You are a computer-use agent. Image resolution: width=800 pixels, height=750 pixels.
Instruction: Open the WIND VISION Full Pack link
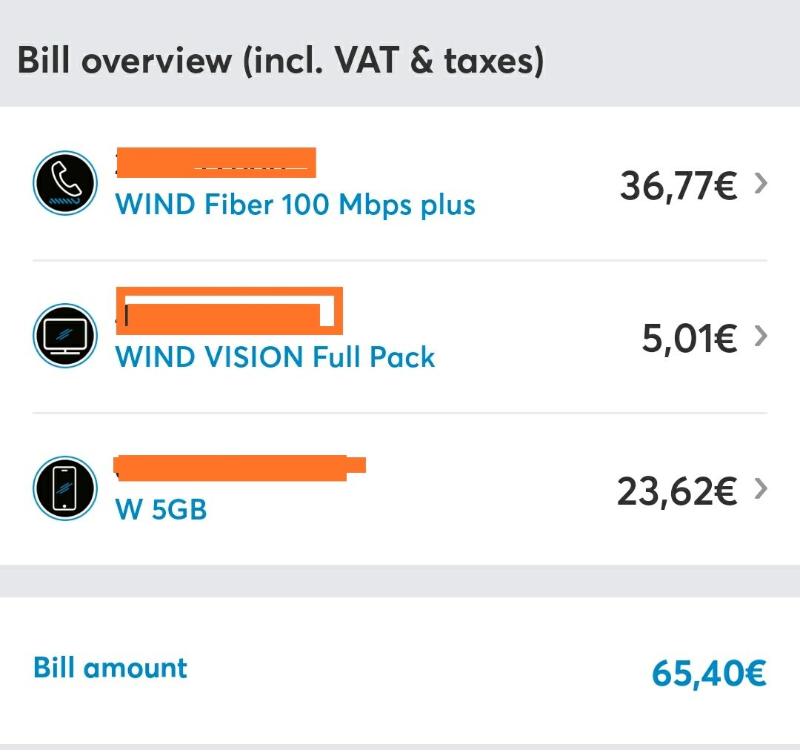[x=275, y=356]
